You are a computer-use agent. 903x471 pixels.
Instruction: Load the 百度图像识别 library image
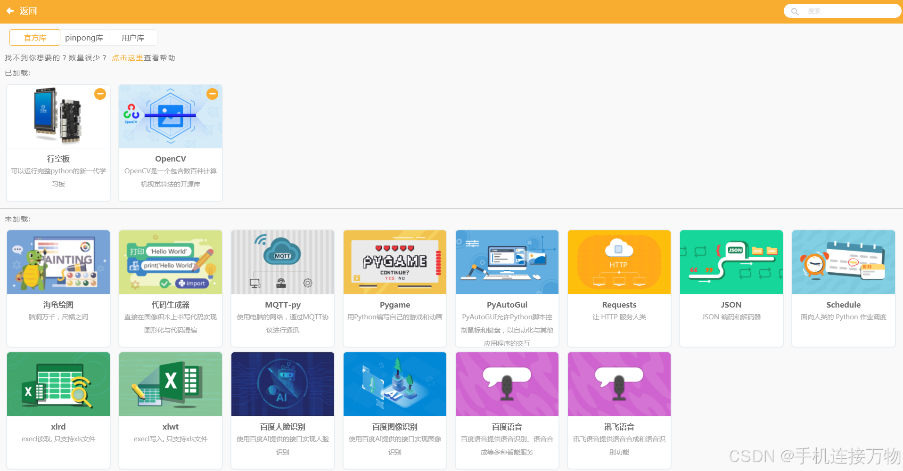pos(395,384)
